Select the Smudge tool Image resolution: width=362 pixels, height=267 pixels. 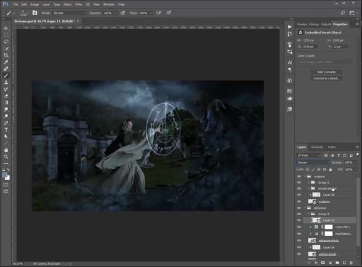pyautogui.click(x=6, y=109)
